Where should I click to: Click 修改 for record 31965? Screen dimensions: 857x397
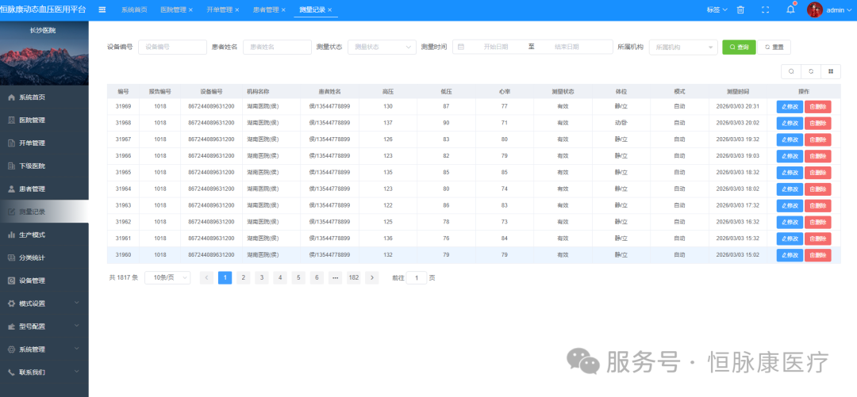tap(790, 173)
